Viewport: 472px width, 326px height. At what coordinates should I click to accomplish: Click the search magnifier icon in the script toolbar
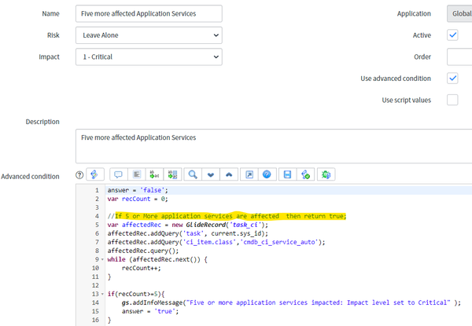point(193,174)
